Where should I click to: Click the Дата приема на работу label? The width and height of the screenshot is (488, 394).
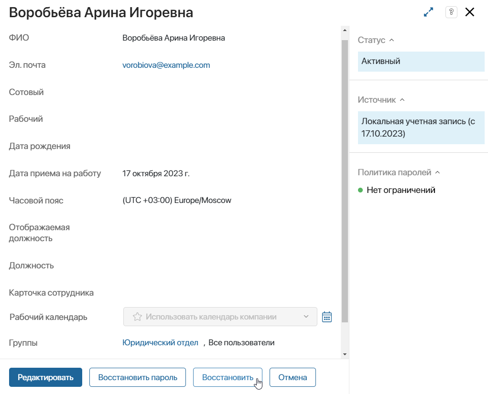pyautogui.click(x=55, y=173)
